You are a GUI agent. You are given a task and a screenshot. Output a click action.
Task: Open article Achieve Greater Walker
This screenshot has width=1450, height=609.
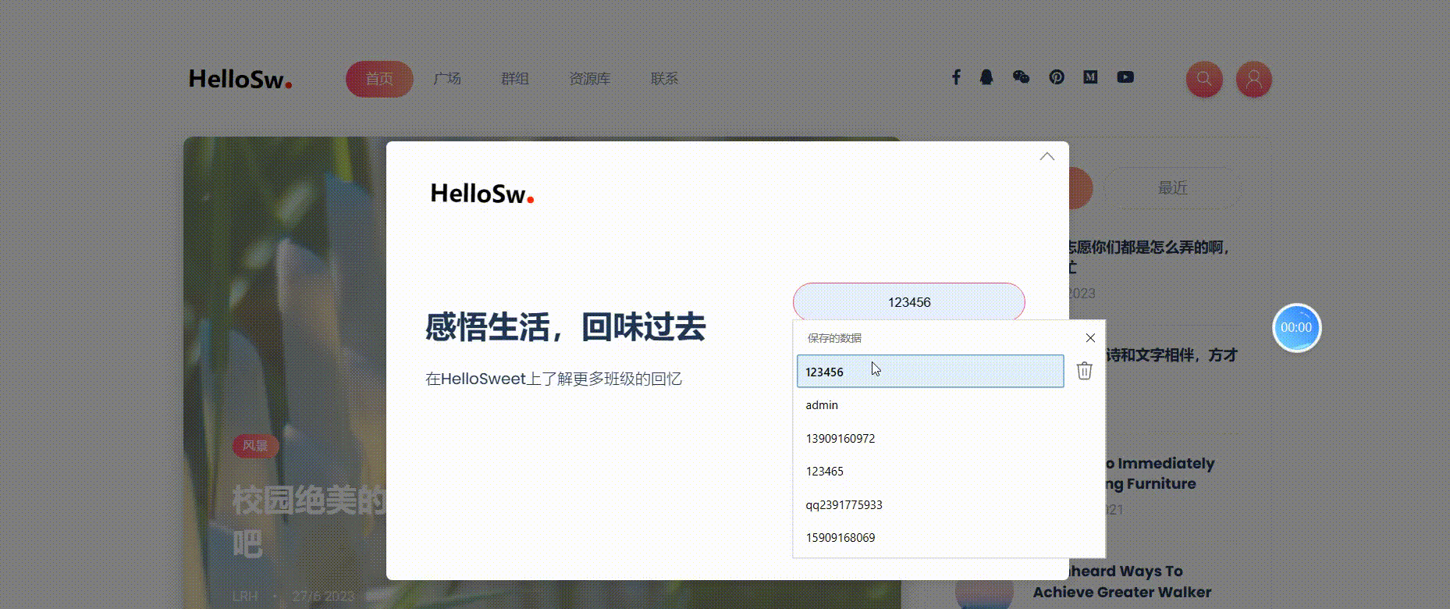pos(1122,582)
